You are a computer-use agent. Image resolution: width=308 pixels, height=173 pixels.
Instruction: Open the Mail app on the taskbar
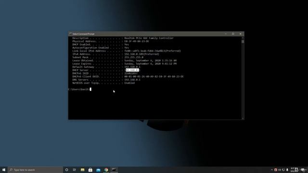pos(98,170)
